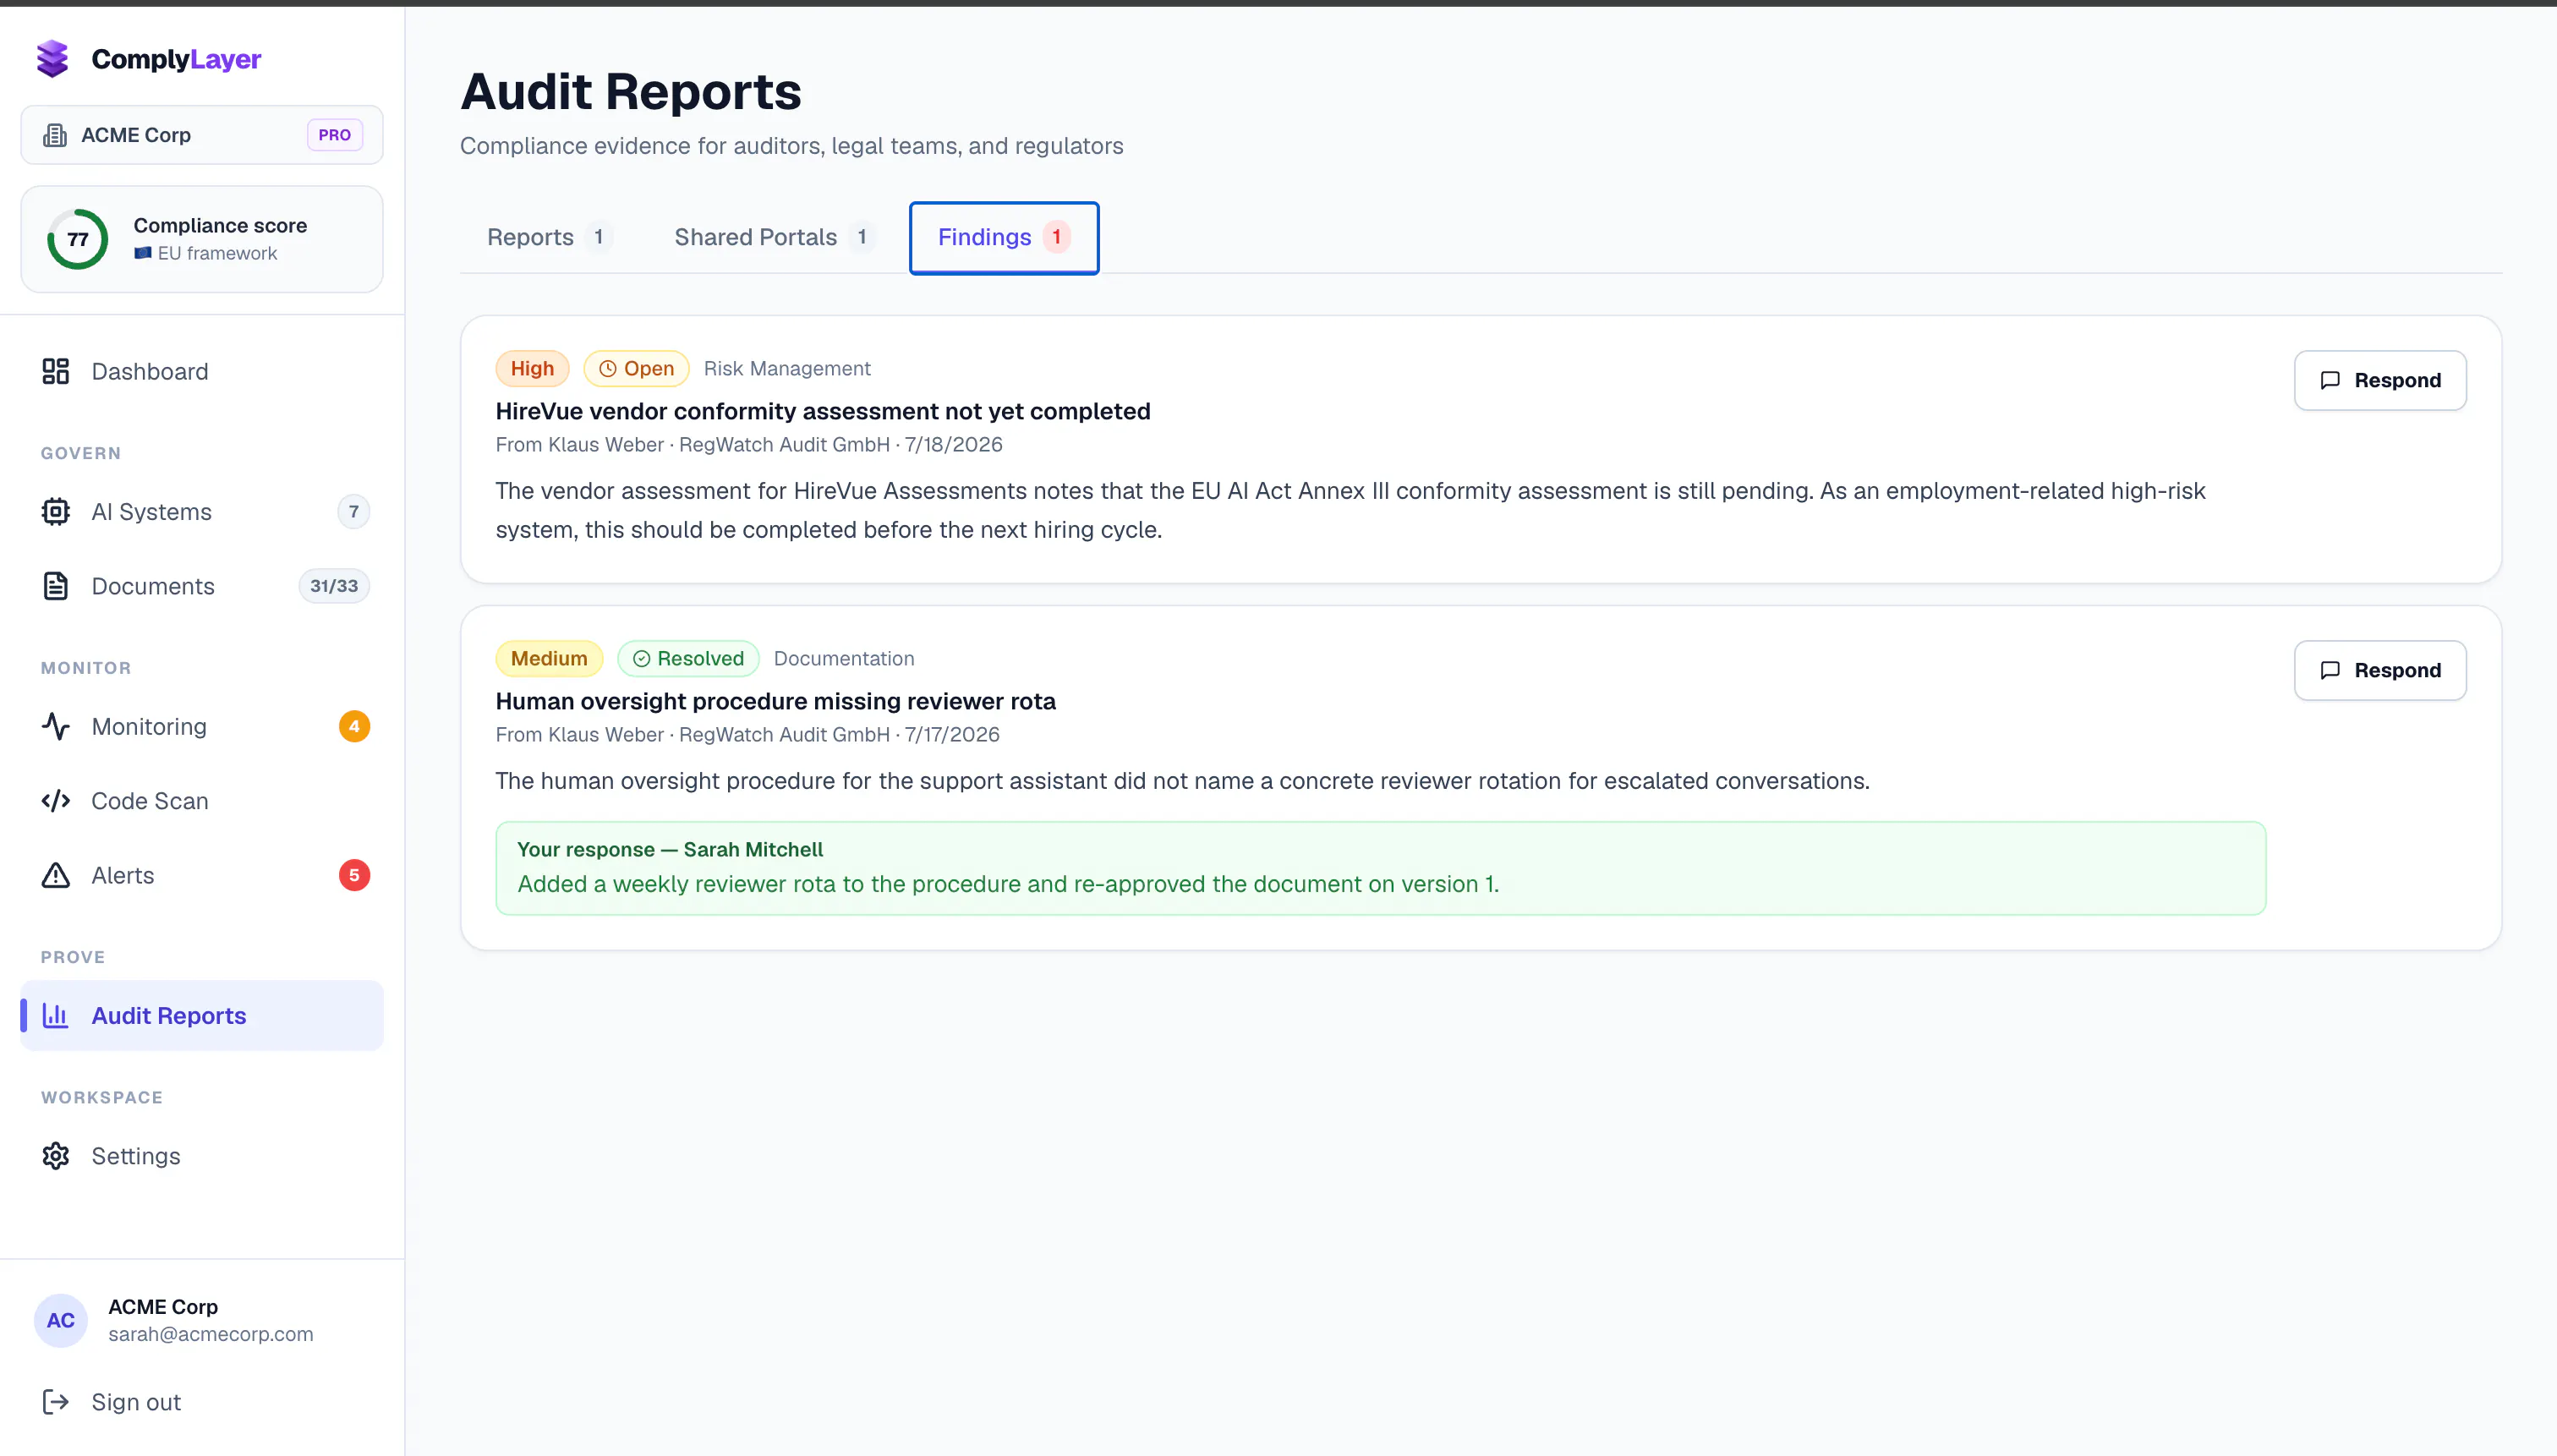Viewport: 2557px width, 1456px height.
Task: Open AI Systems page
Action: tap(201, 511)
